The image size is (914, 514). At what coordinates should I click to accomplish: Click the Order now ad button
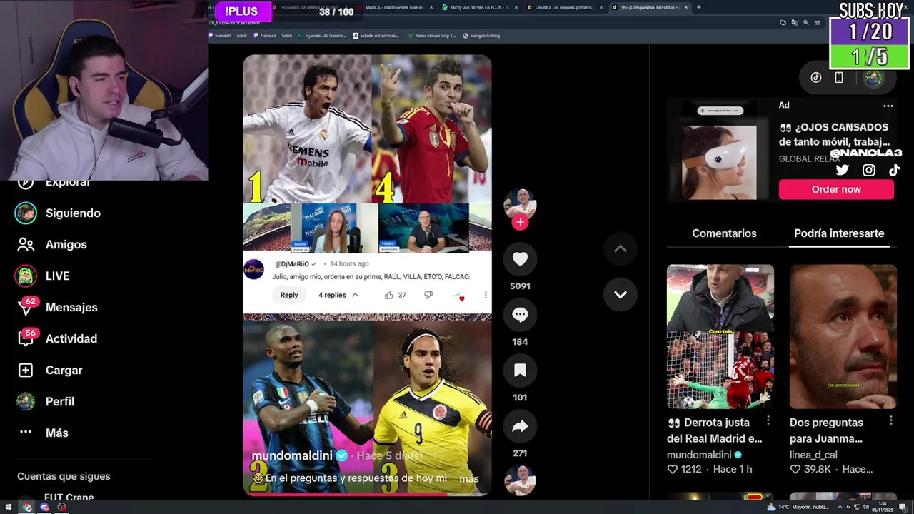pos(836,189)
